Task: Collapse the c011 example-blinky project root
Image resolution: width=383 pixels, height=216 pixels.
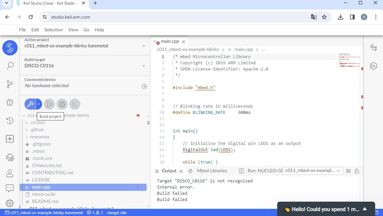Action: 24,116
